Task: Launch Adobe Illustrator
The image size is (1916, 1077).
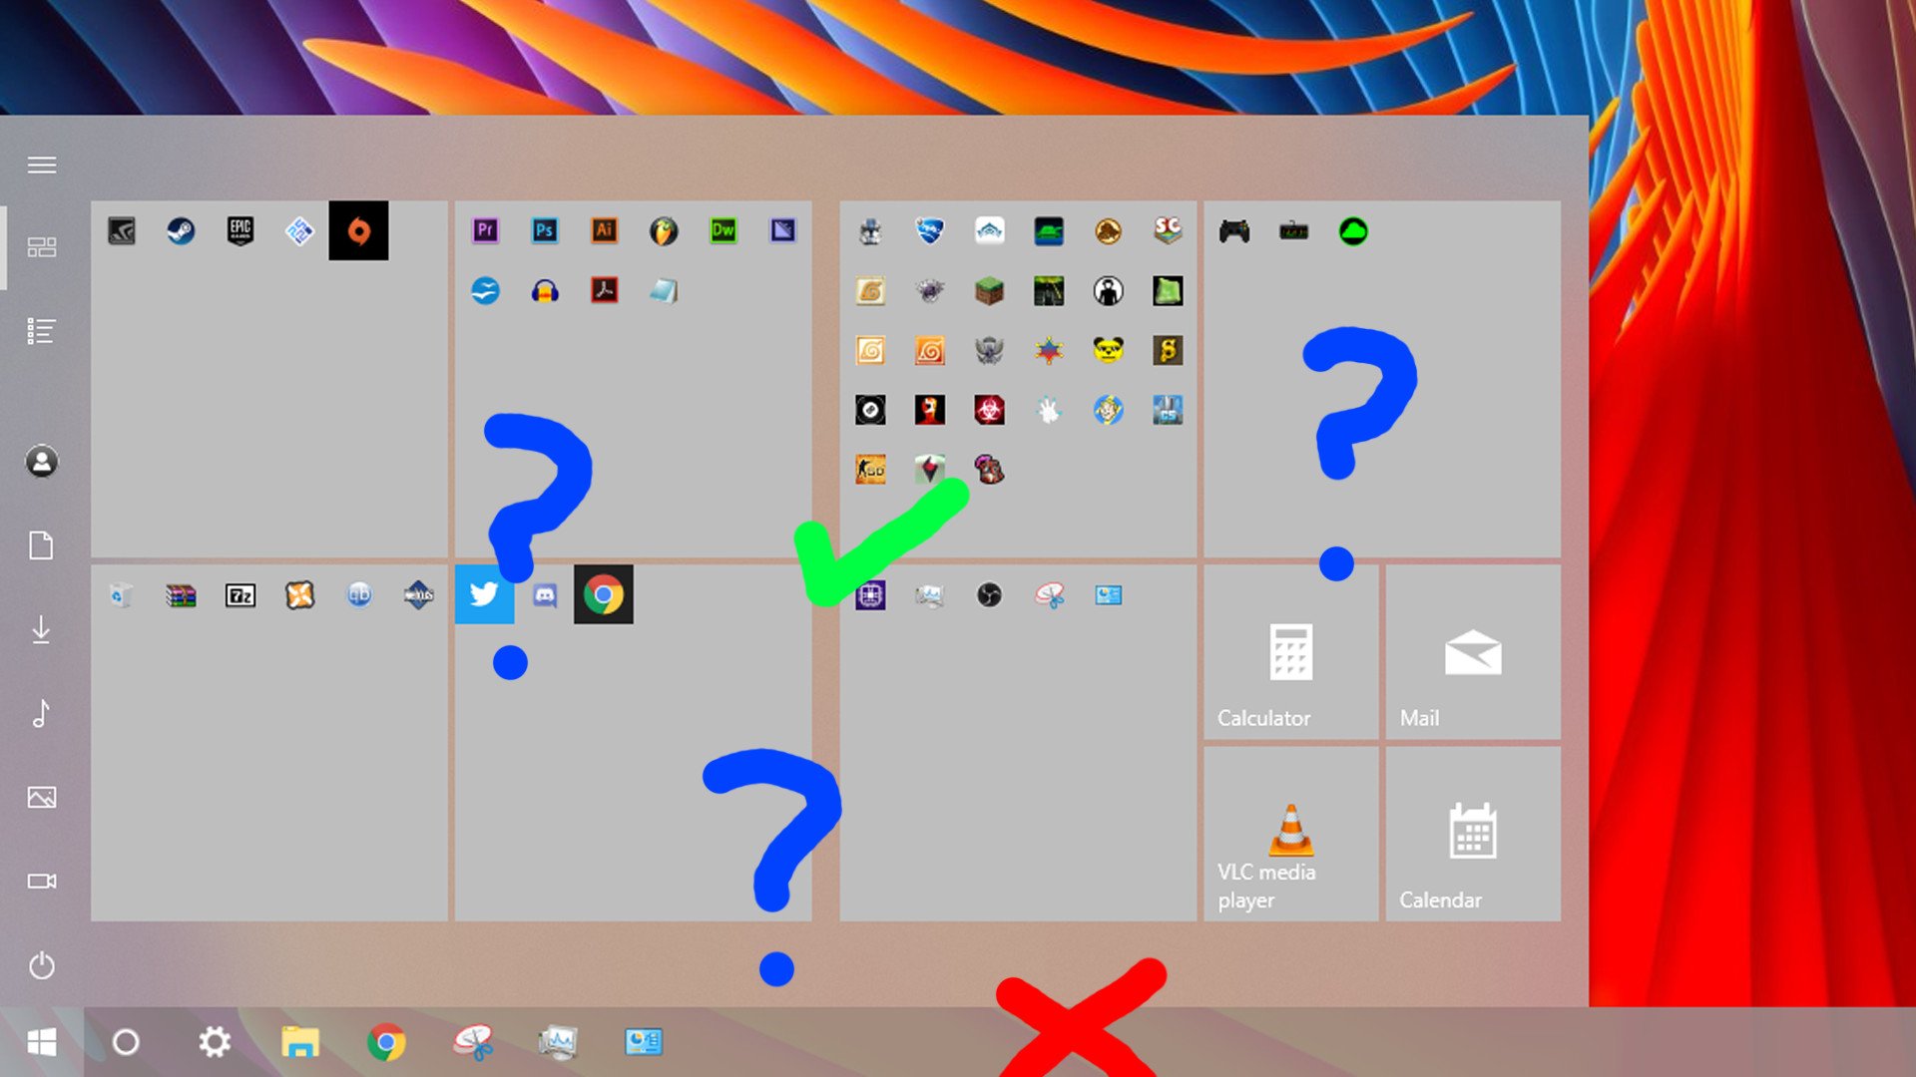Action: tap(604, 231)
